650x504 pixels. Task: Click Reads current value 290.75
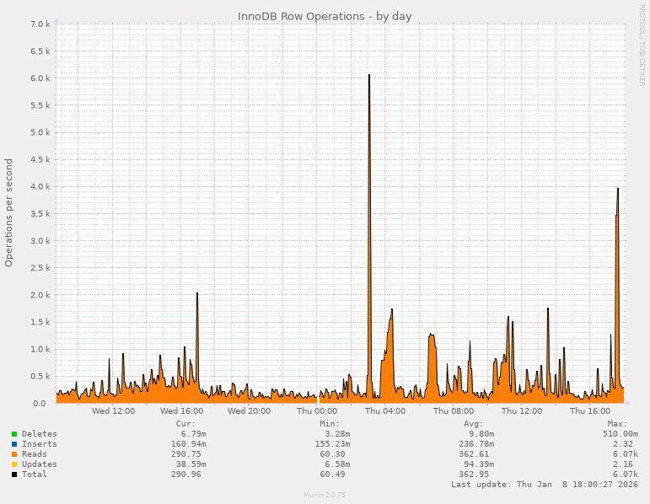[186, 454]
